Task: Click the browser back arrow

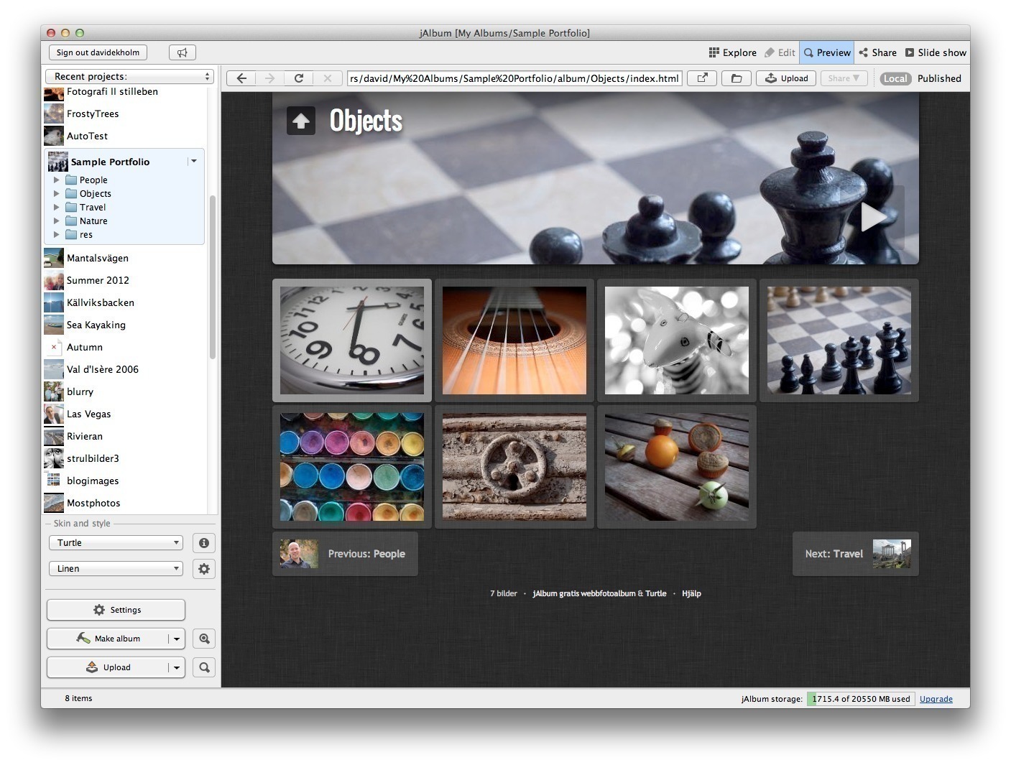Action: pos(241,78)
